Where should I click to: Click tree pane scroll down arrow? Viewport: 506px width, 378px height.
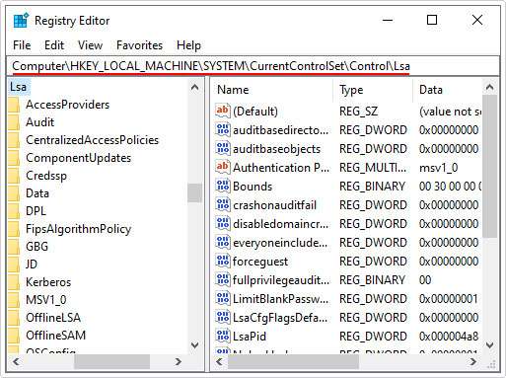coord(195,345)
